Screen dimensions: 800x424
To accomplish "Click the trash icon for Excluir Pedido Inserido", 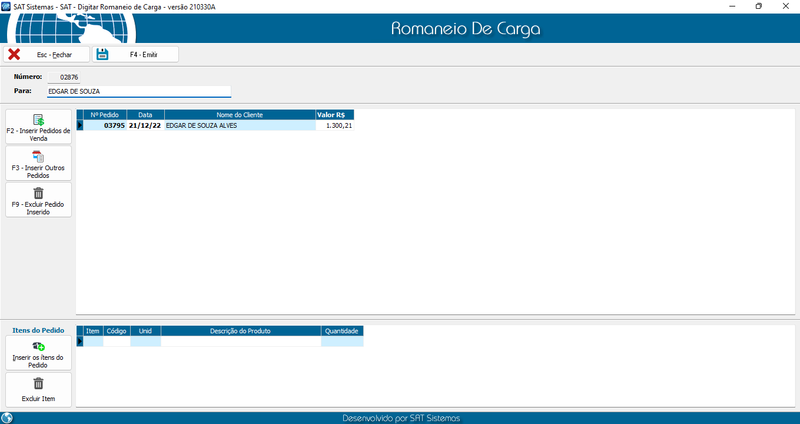I will 38,193.
